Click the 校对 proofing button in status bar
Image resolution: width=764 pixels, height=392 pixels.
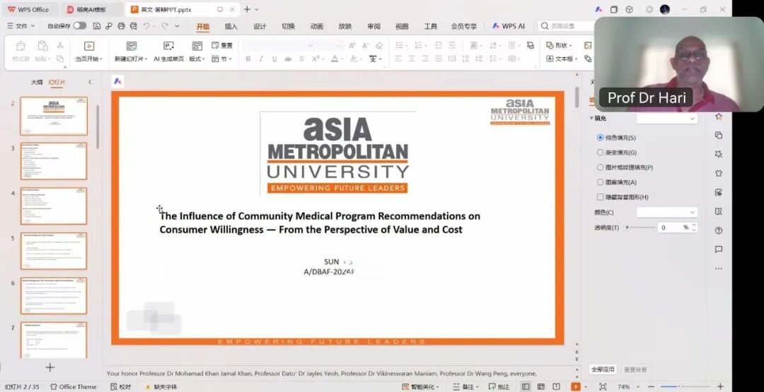[x=121, y=386]
